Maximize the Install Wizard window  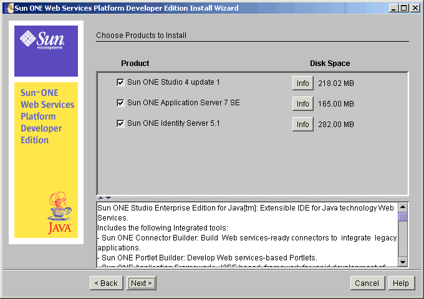403,8
